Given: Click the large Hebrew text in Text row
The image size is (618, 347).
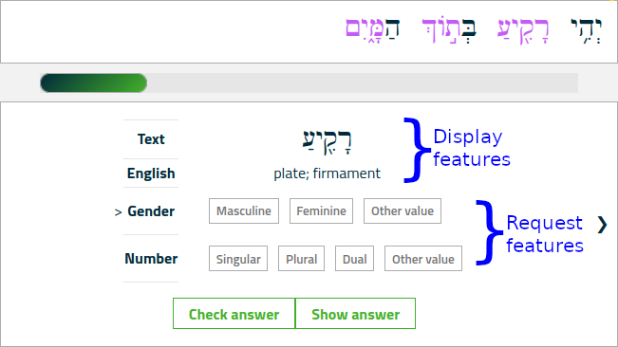Looking at the screenshot, I should (327, 141).
